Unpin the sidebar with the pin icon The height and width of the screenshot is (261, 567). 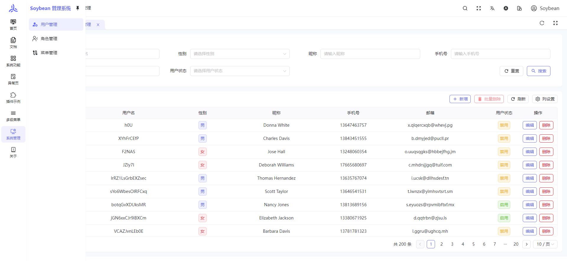pyautogui.click(x=78, y=8)
